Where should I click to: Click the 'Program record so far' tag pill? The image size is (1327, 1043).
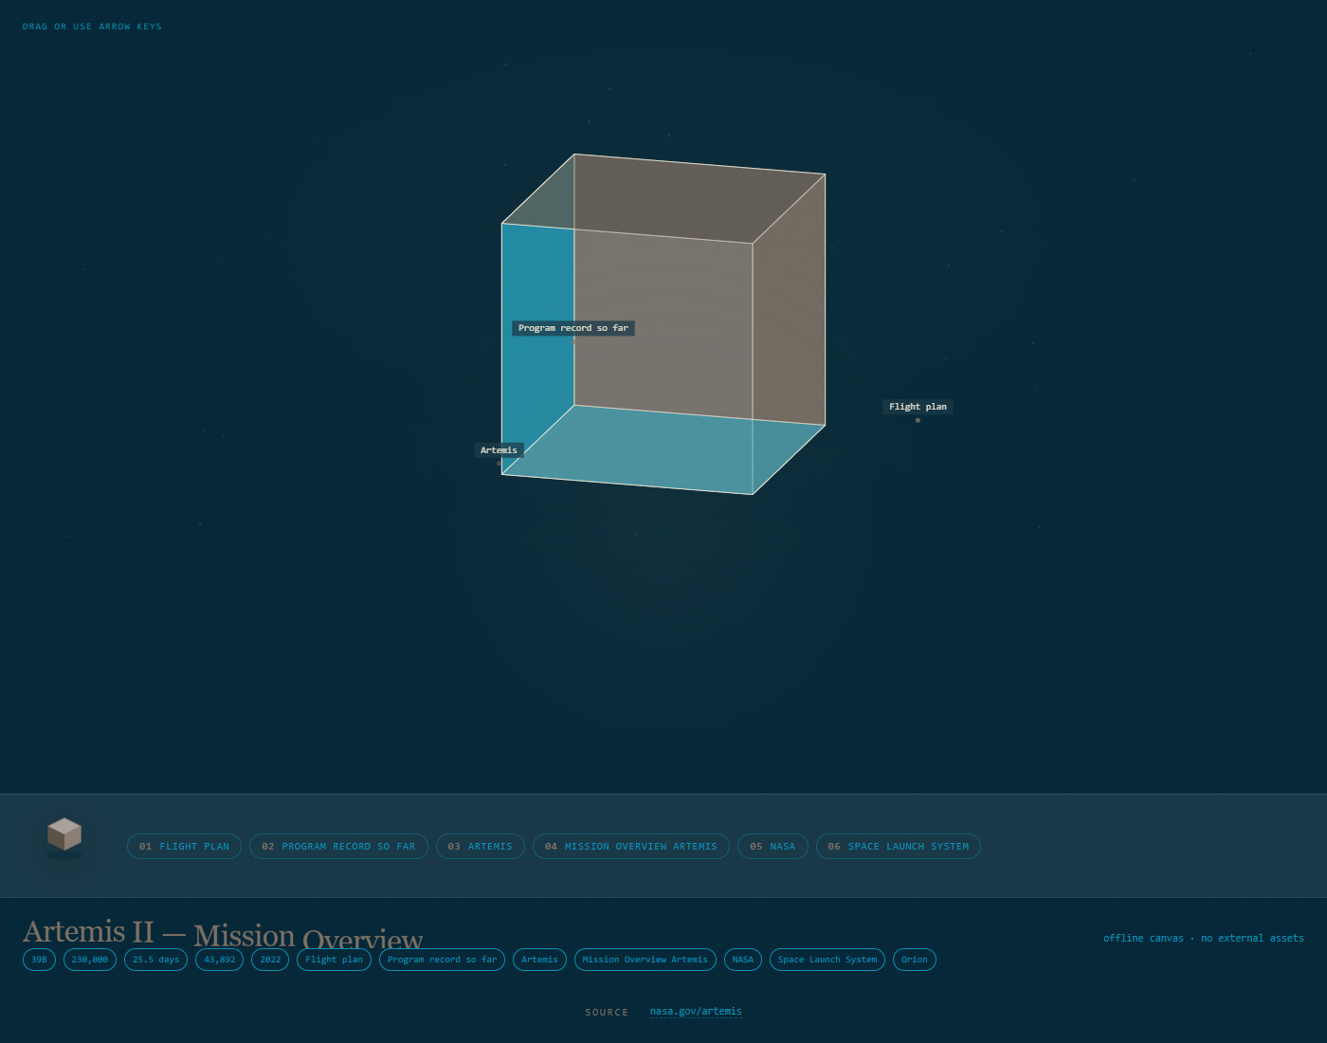coord(442,960)
